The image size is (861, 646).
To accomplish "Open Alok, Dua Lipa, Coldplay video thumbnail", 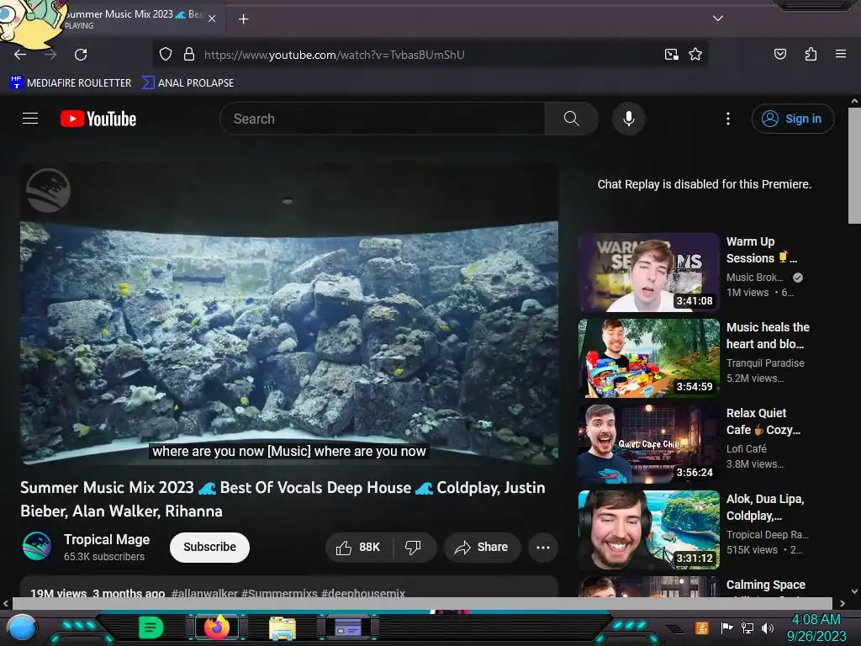I will tap(648, 530).
